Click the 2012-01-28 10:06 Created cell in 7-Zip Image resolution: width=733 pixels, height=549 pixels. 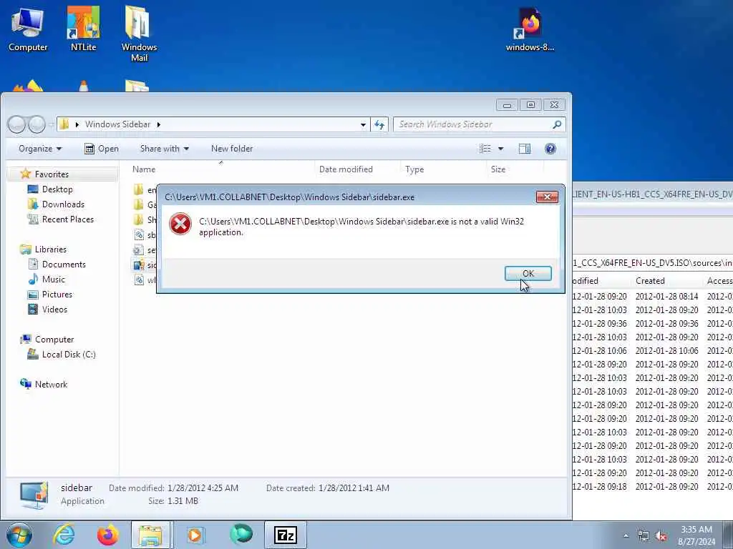(x=666, y=350)
